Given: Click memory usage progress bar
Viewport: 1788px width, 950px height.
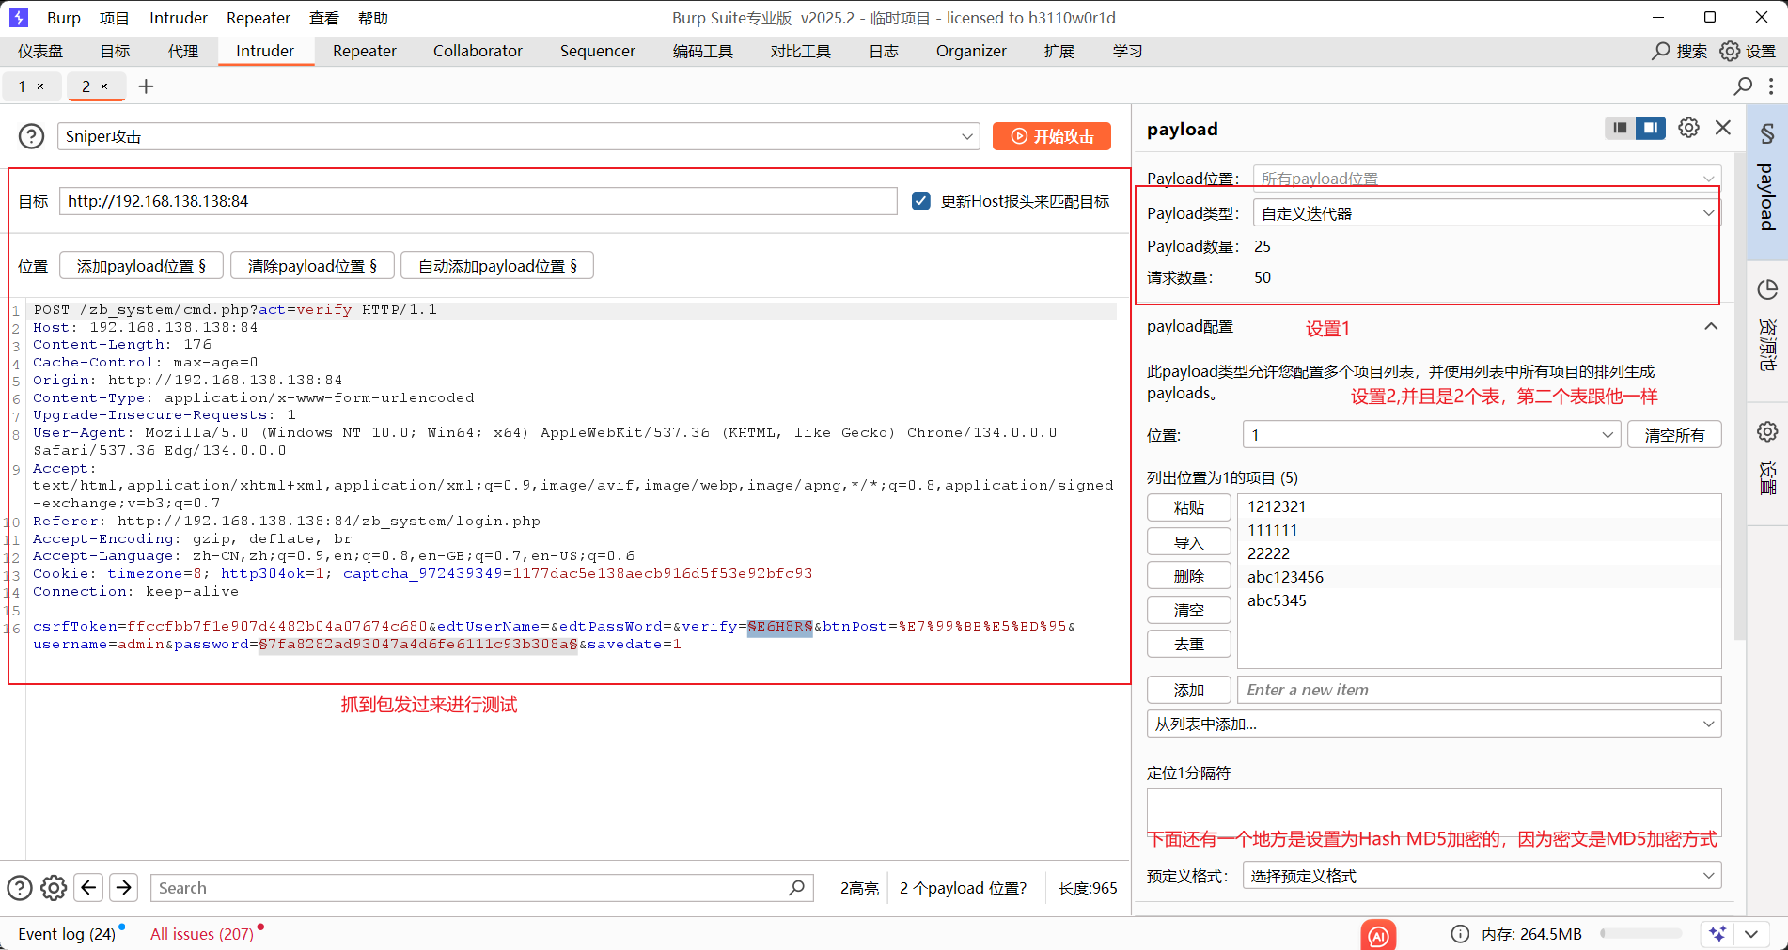Looking at the screenshot, I should [x=1641, y=934].
